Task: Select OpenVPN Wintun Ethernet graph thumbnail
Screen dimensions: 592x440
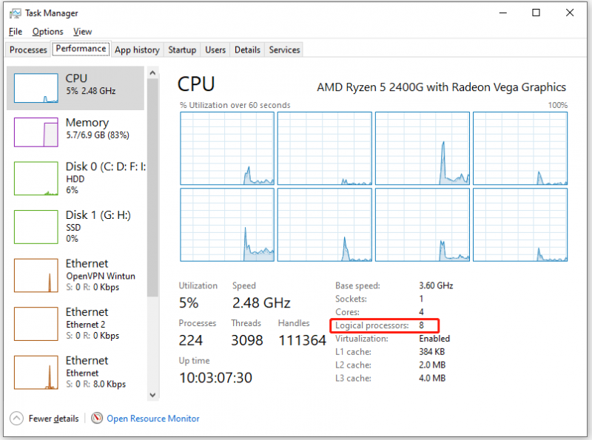Action: pyautogui.click(x=36, y=276)
